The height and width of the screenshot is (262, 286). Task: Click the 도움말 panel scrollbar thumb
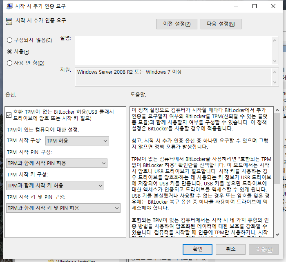tap(277, 148)
